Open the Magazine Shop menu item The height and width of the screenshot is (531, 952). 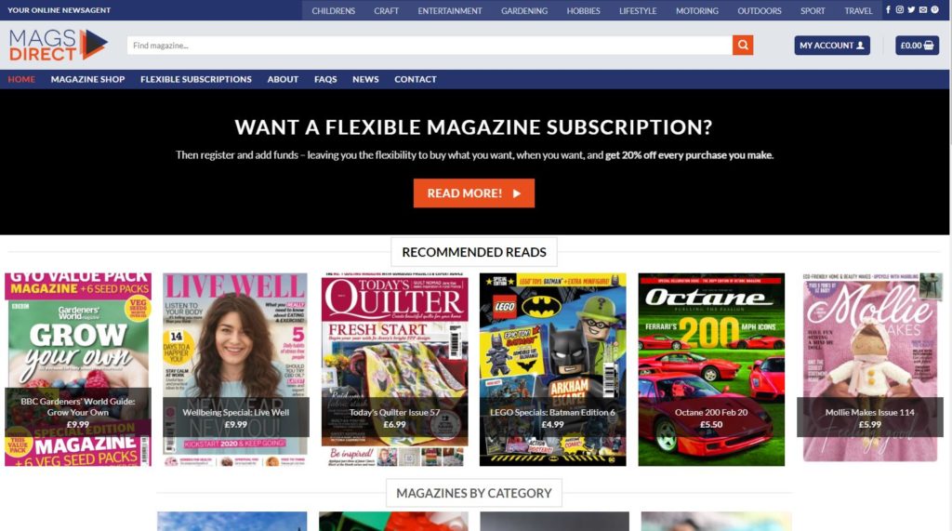(x=87, y=79)
